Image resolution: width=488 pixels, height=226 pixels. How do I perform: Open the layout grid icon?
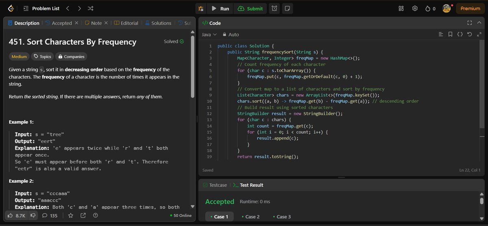point(401,9)
